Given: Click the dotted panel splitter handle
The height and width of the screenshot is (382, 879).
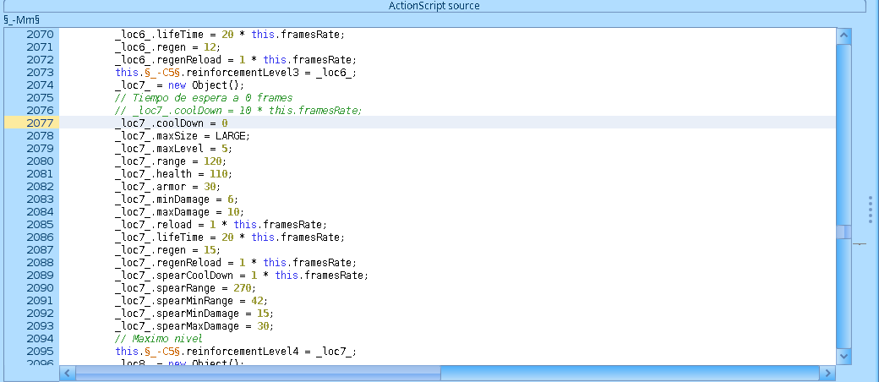Looking at the screenshot, I should 870,210.
